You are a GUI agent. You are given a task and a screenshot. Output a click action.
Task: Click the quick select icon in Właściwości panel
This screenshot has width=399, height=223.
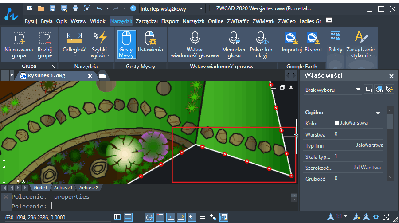click(389, 90)
